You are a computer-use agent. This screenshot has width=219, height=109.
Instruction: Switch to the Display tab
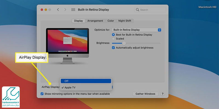79,21
